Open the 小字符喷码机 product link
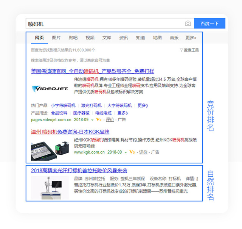Screen dimensions: 242x229 click(x=63, y=105)
